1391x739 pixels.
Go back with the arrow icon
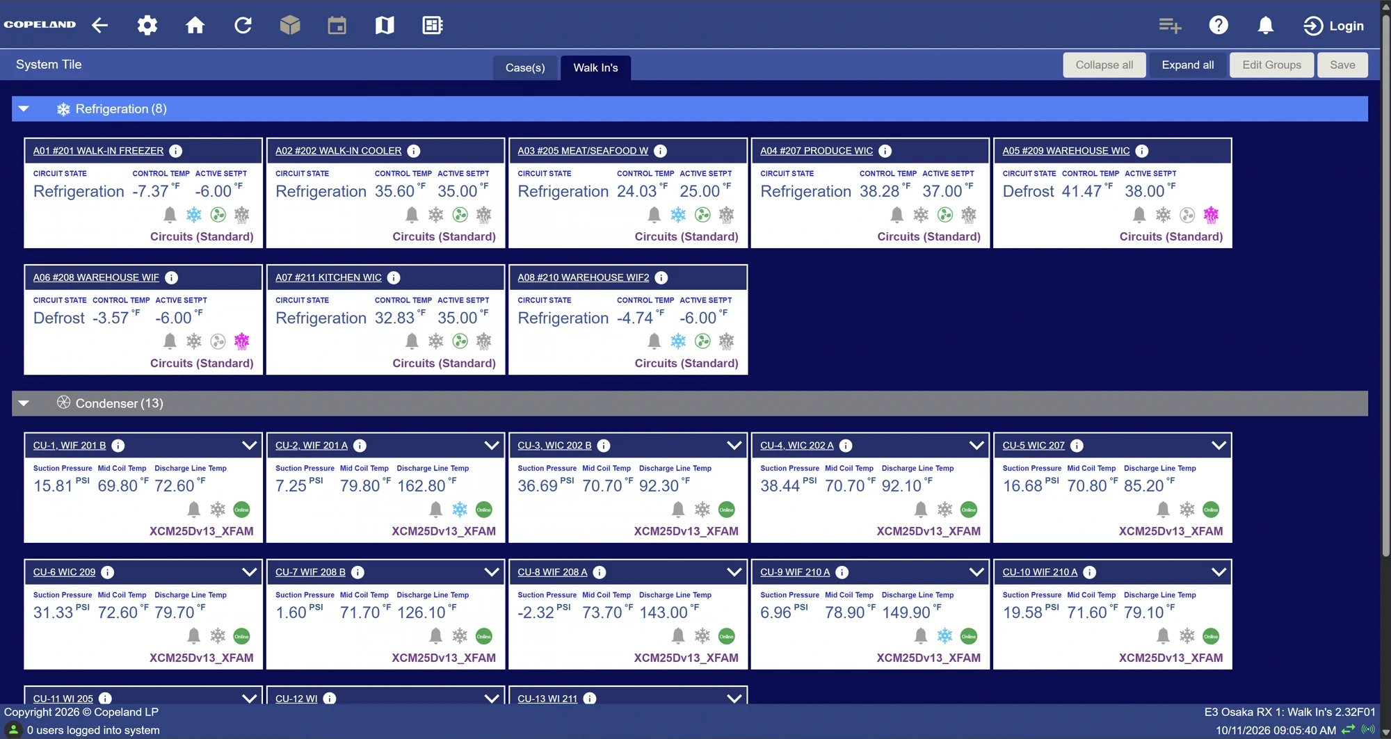click(99, 26)
